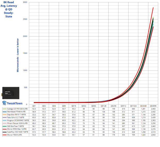
Task: Click the Micron 7600 drive thumbnail
Action: click(11, 93)
